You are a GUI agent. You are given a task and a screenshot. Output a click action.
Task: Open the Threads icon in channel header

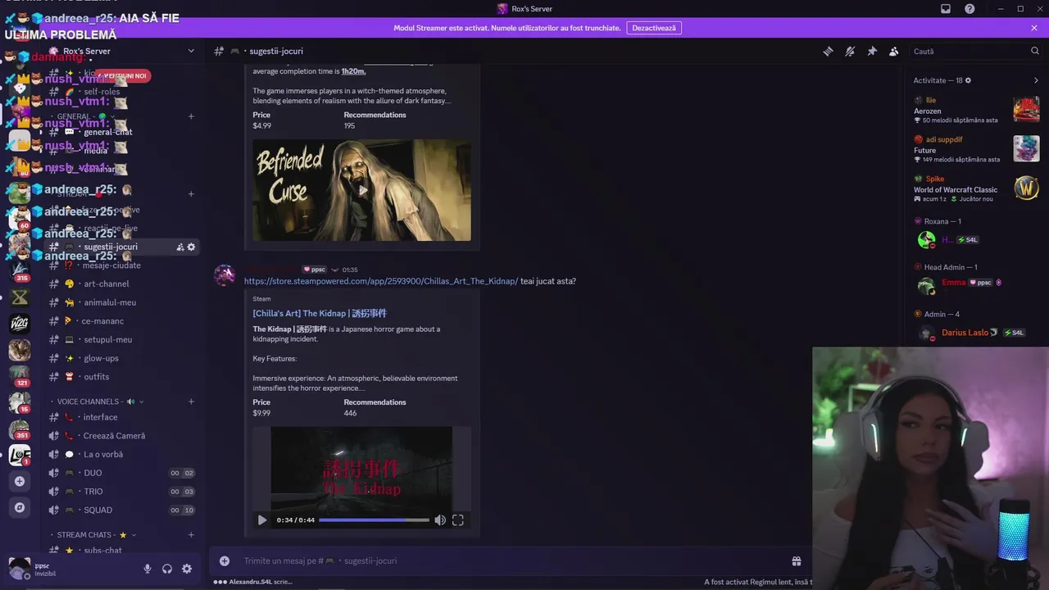click(x=828, y=51)
